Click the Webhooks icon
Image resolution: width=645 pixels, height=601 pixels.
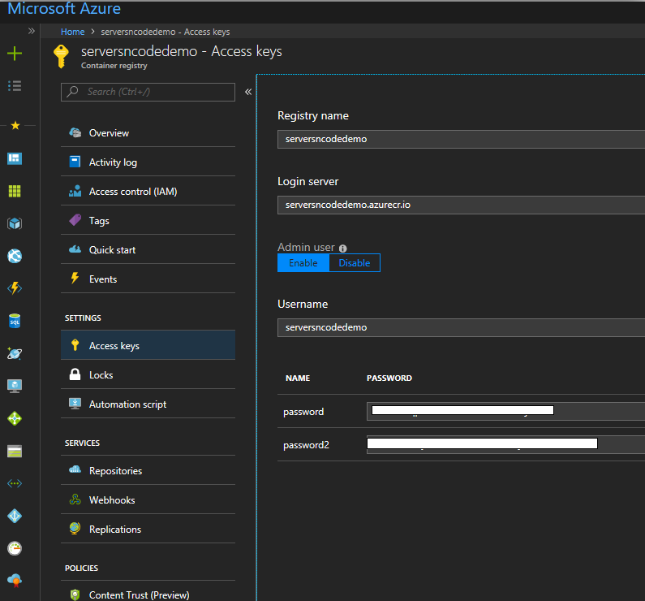75,499
